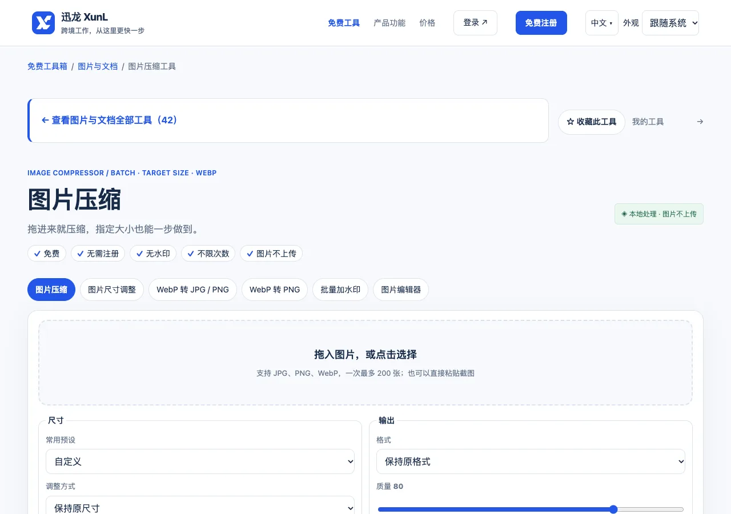
Task: Open the 跟随系统 appearance dropdown
Action: pyautogui.click(x=670, y=23)
